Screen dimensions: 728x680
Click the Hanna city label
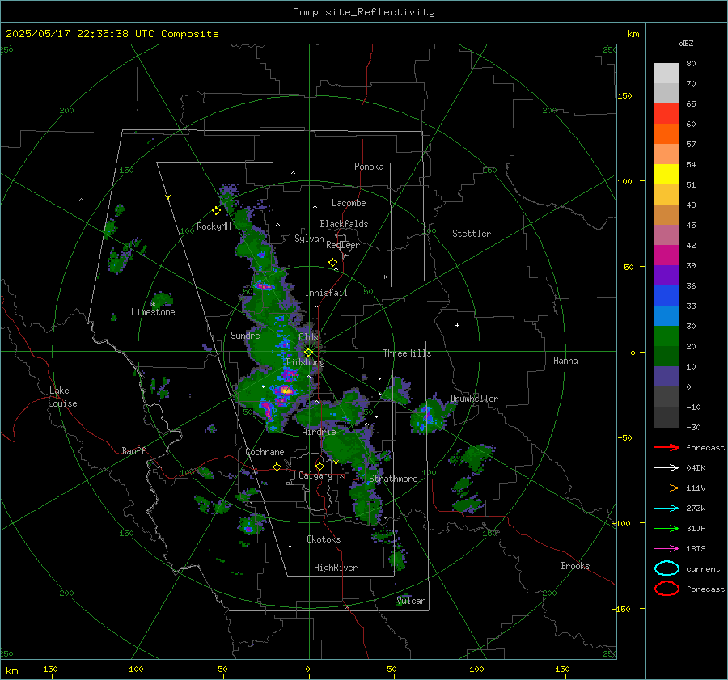point(565,361)
